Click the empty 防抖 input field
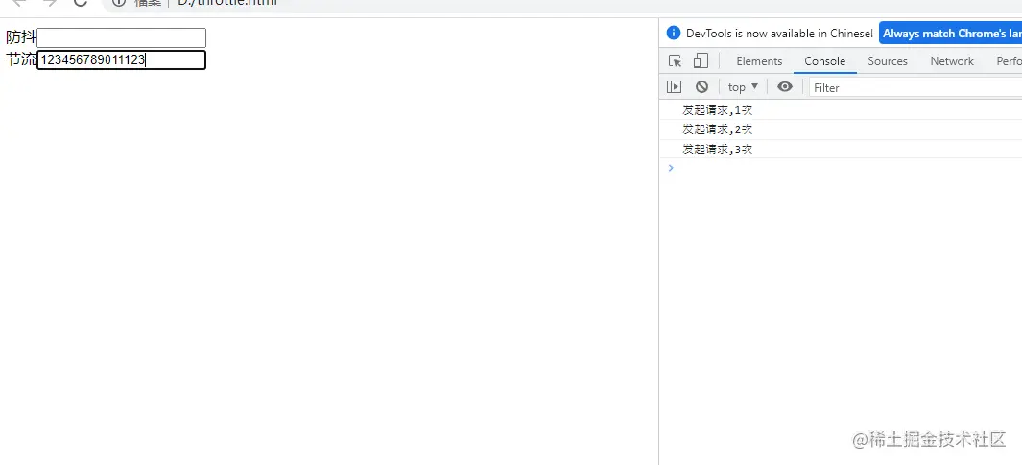This screenshot has width=1022, height=465. [121, 37]
